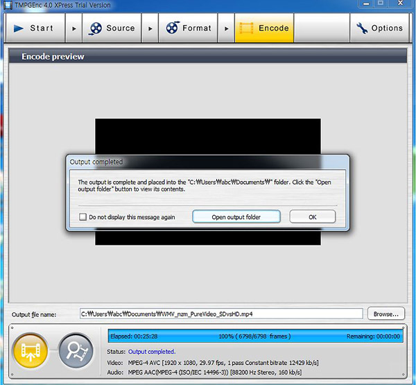
Task: Click Browse to choose output file
Action: coord(385,314)
